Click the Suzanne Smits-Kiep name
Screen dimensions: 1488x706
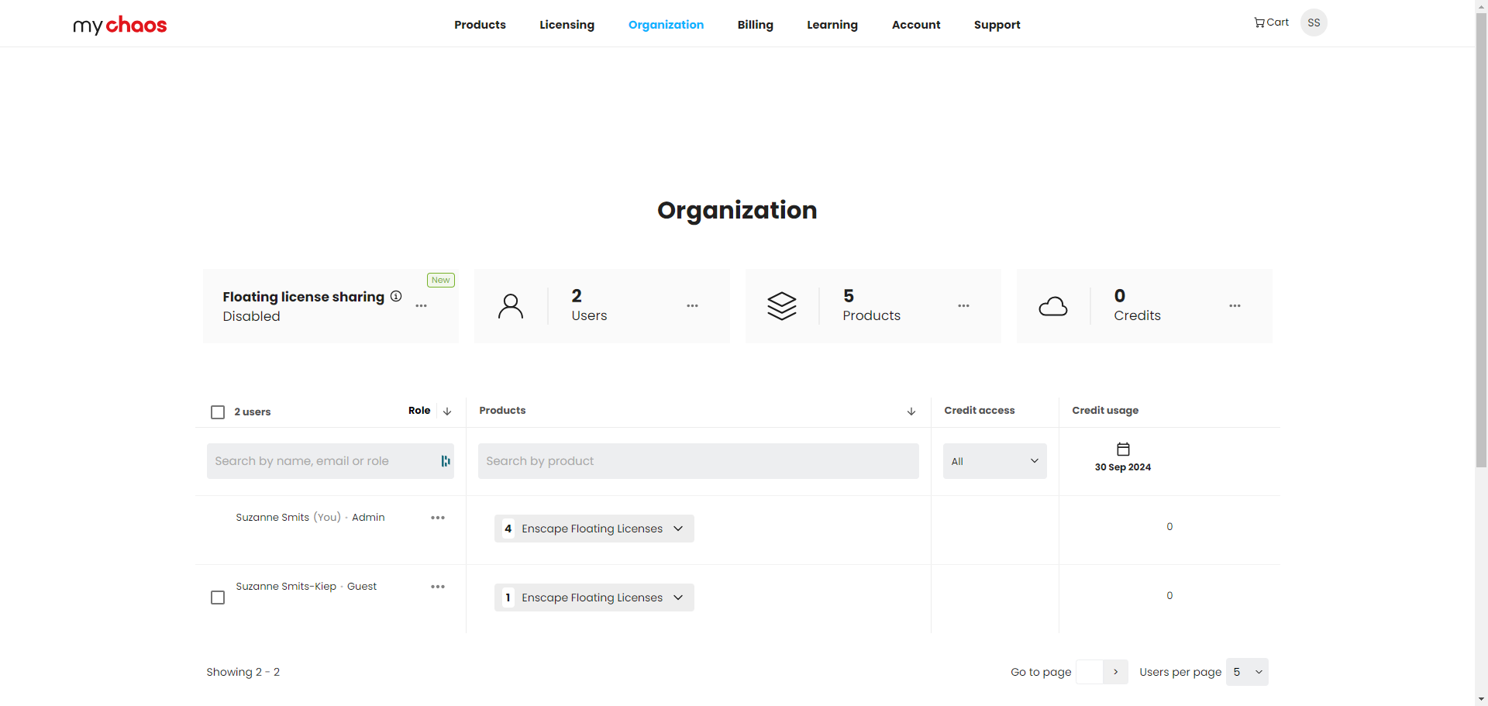click(286, 587)
